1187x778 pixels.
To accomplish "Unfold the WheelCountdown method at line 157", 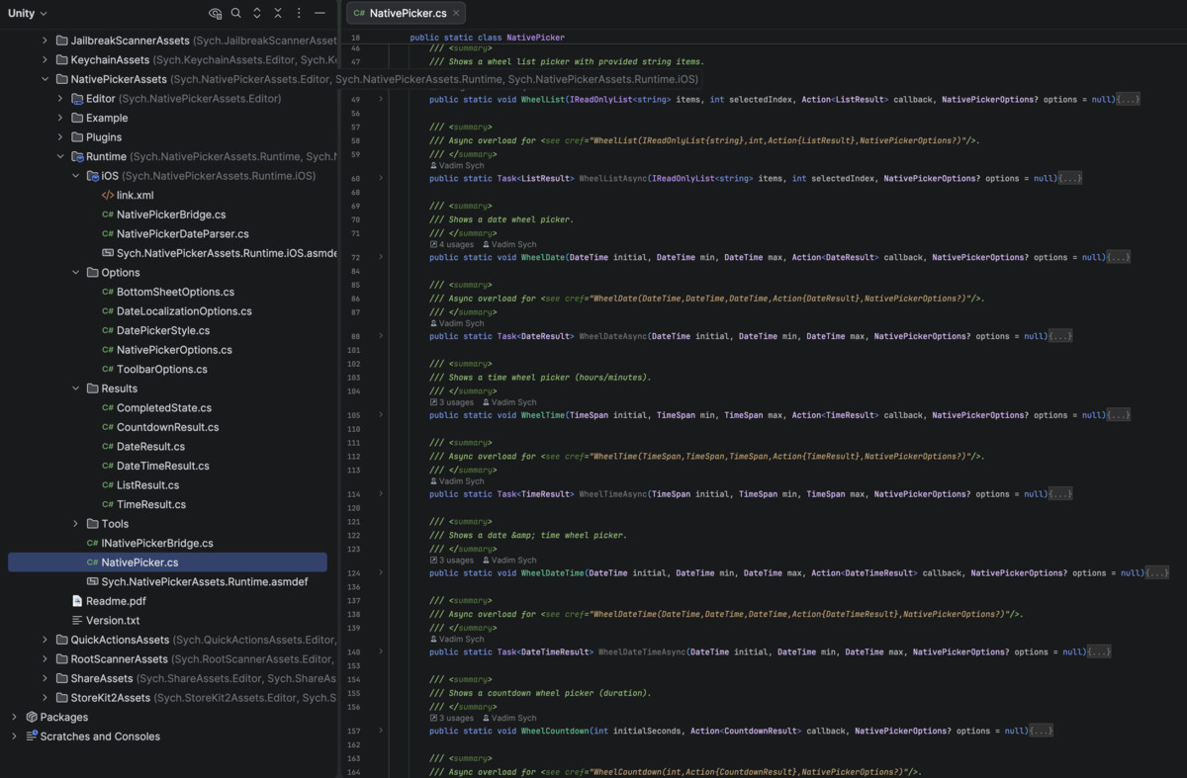I will click(x=382, y=731).
